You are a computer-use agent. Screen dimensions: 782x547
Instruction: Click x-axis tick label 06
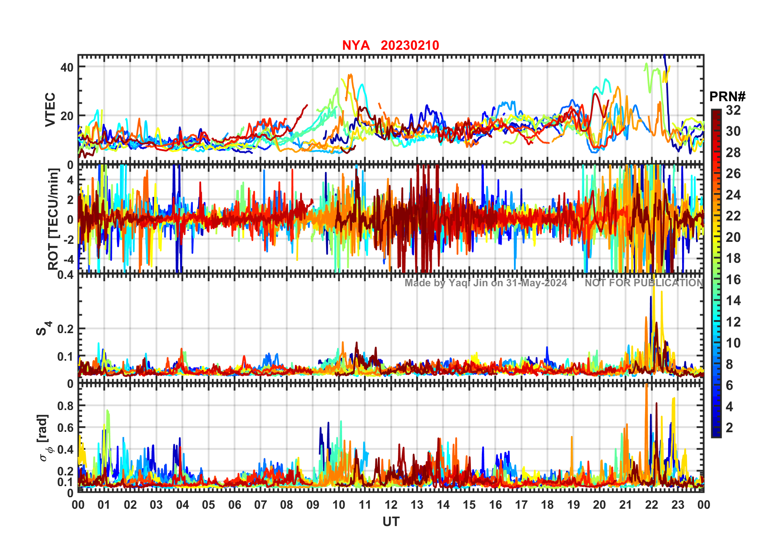click(235, 505)
